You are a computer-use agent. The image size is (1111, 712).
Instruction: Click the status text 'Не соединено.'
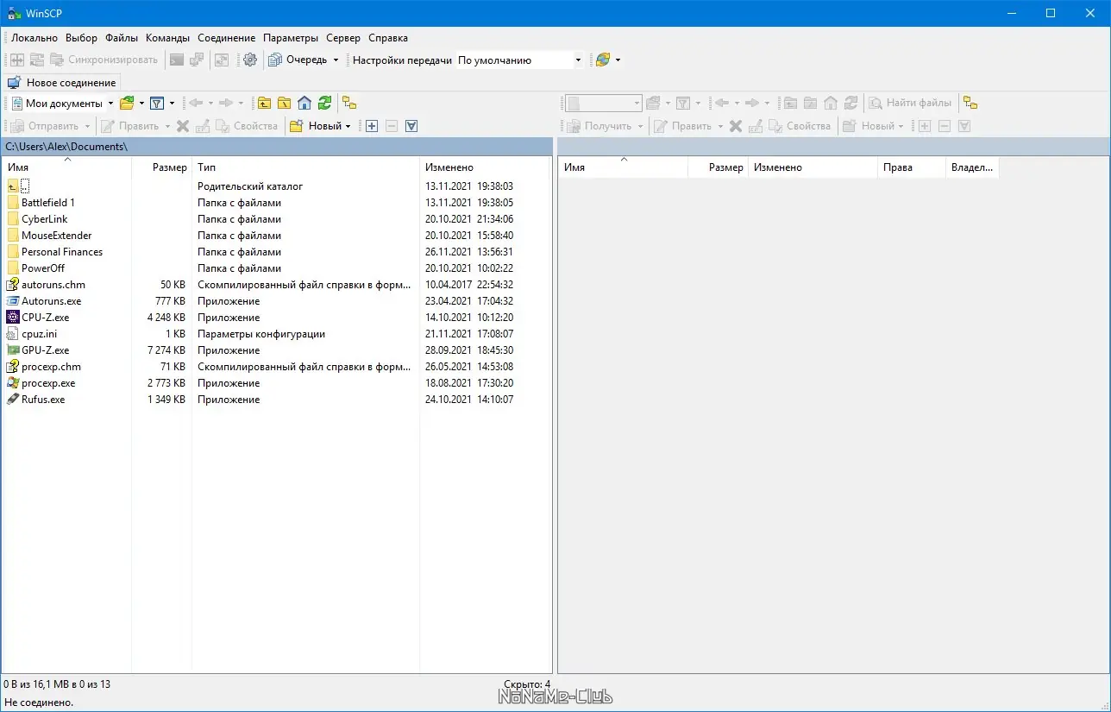[39, 703]
